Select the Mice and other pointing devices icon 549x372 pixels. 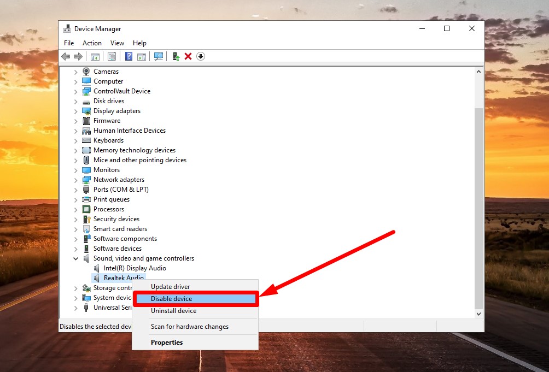[x=86, y=160]
